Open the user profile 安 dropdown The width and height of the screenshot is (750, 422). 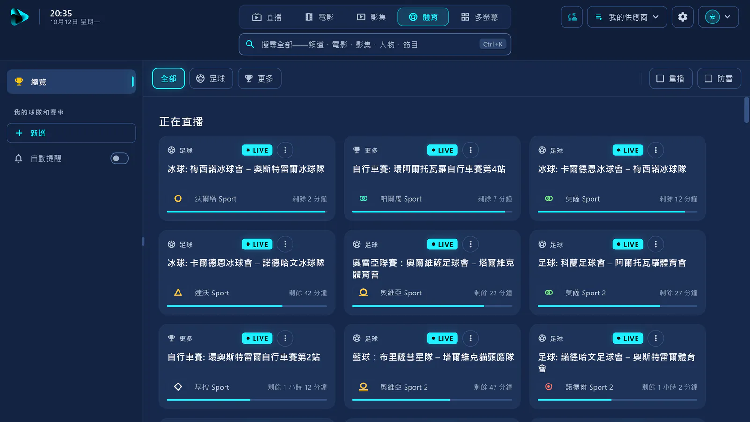pyautogui.click(x=719, y=17)
